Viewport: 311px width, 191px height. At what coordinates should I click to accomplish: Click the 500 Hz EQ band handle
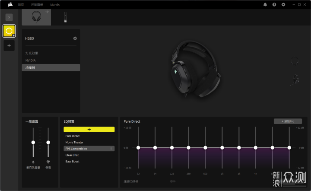pos(205,148)
